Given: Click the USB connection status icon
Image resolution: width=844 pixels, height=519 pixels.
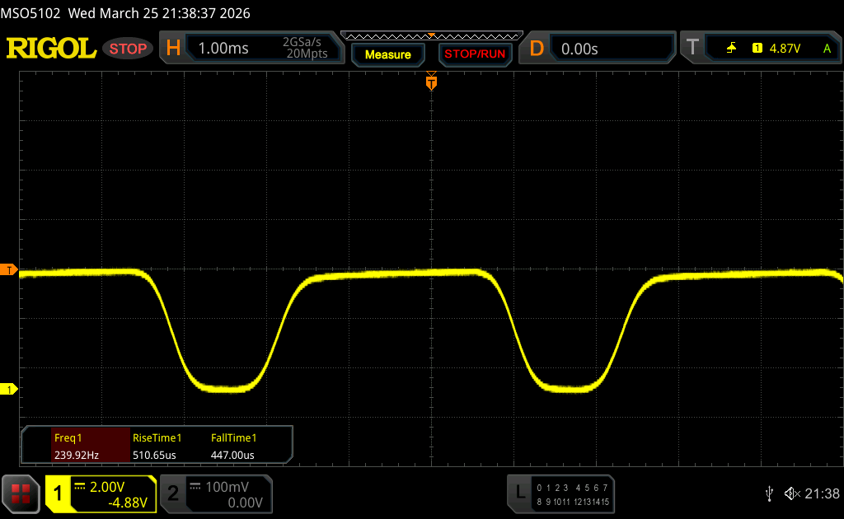Looking at the screenshot, I should [x=769, y=493].
